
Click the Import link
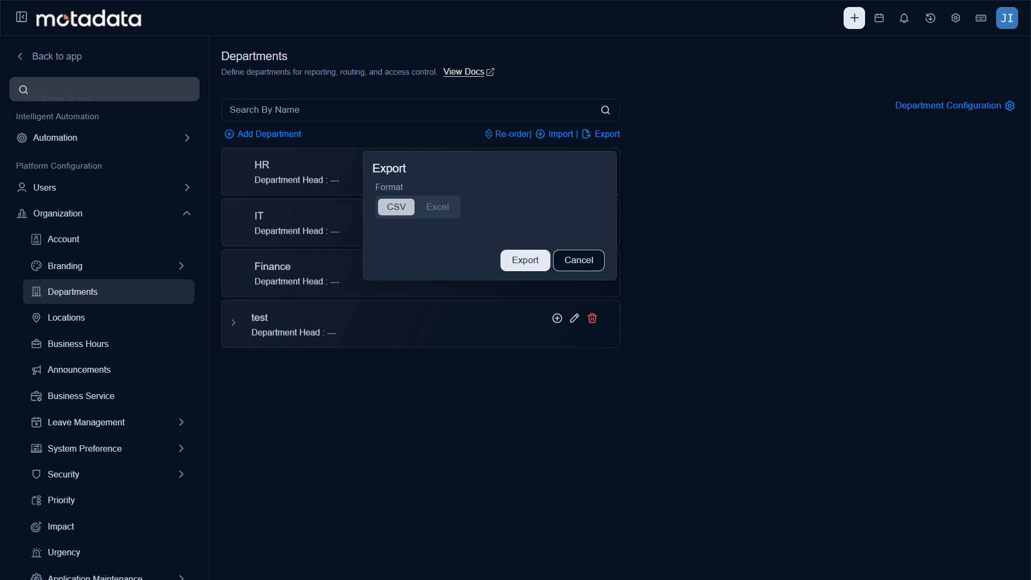554,134
